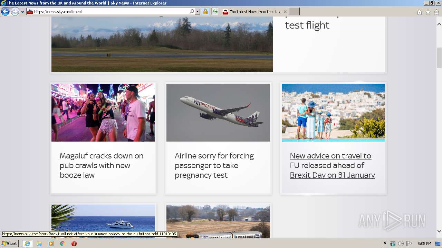Launch Windows Media Player from taskbar
The height and width of the screenshot is (248, 442).
51,244
